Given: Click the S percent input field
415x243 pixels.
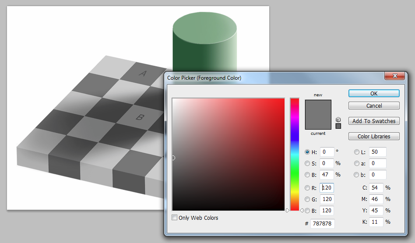Looking at the screenshot, I should point(327,163).
